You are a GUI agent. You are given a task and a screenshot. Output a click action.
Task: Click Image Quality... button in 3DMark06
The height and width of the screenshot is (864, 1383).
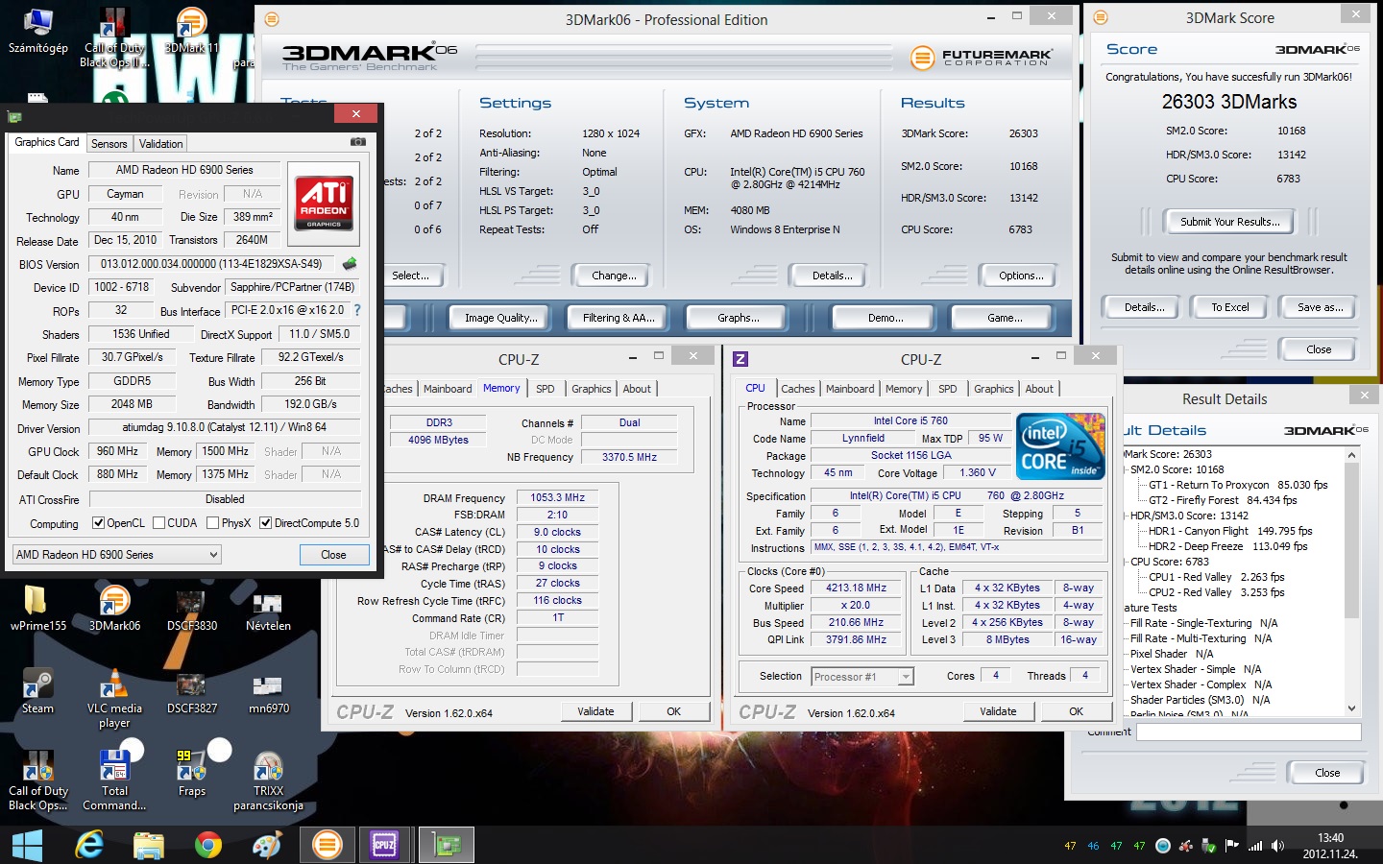(x=501, y=318)
